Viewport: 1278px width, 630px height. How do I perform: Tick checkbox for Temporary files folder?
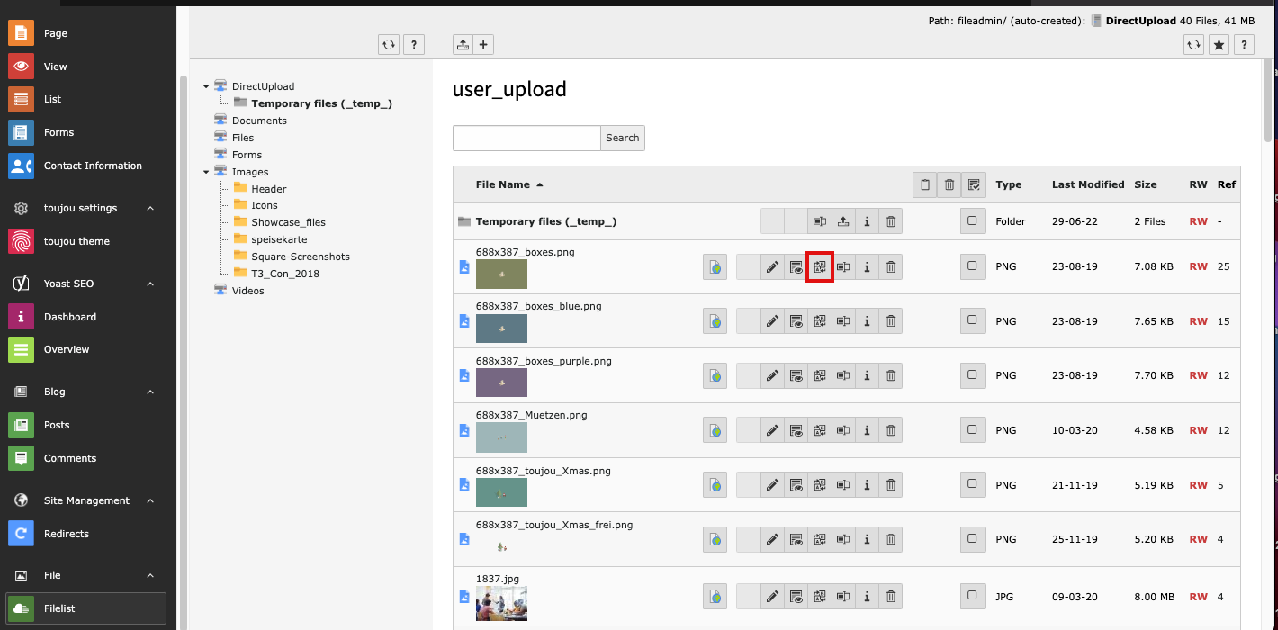coord(972,221)
